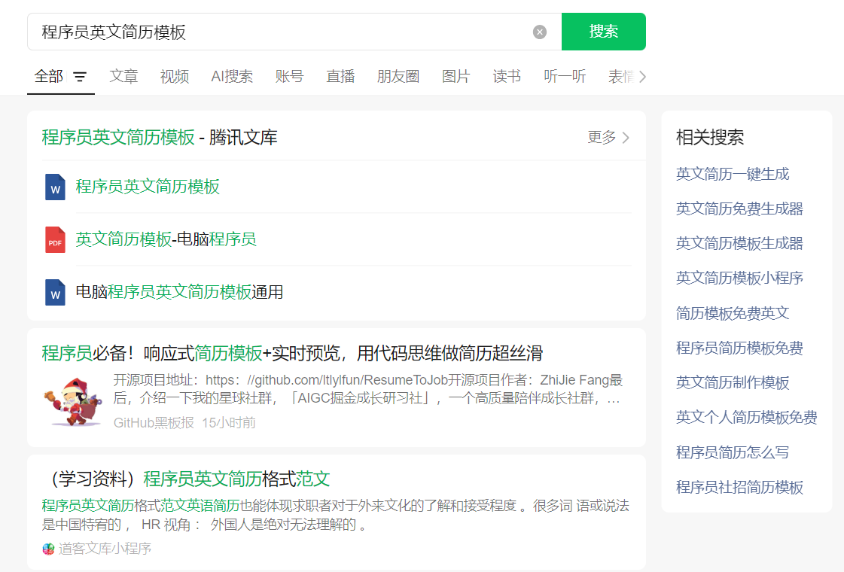The height and width of the screenshot is (572, 844).
Task: Search related term 英文简历模板小程序
Action: (739, 278)
